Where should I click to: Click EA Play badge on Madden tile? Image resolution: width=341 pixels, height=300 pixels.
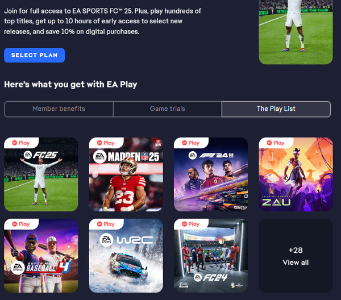(106, 143)
